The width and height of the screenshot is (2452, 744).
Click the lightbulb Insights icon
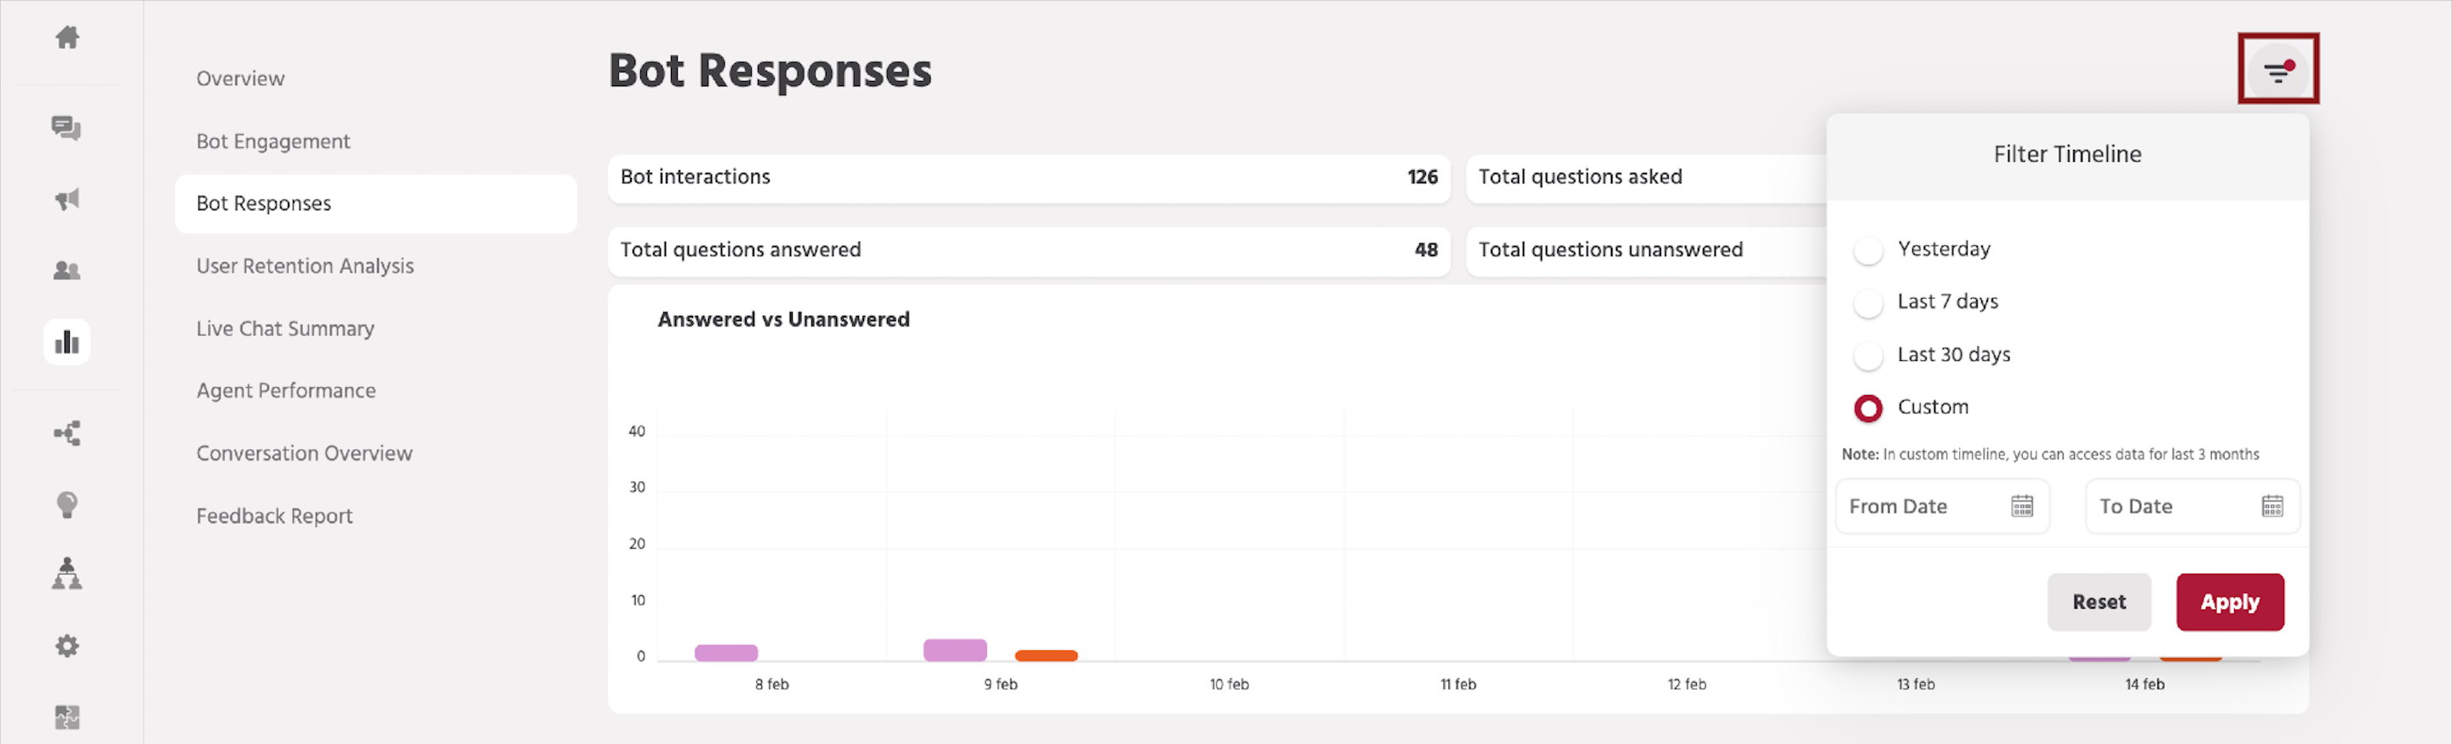pyautogui.click(x=66, y=504)
